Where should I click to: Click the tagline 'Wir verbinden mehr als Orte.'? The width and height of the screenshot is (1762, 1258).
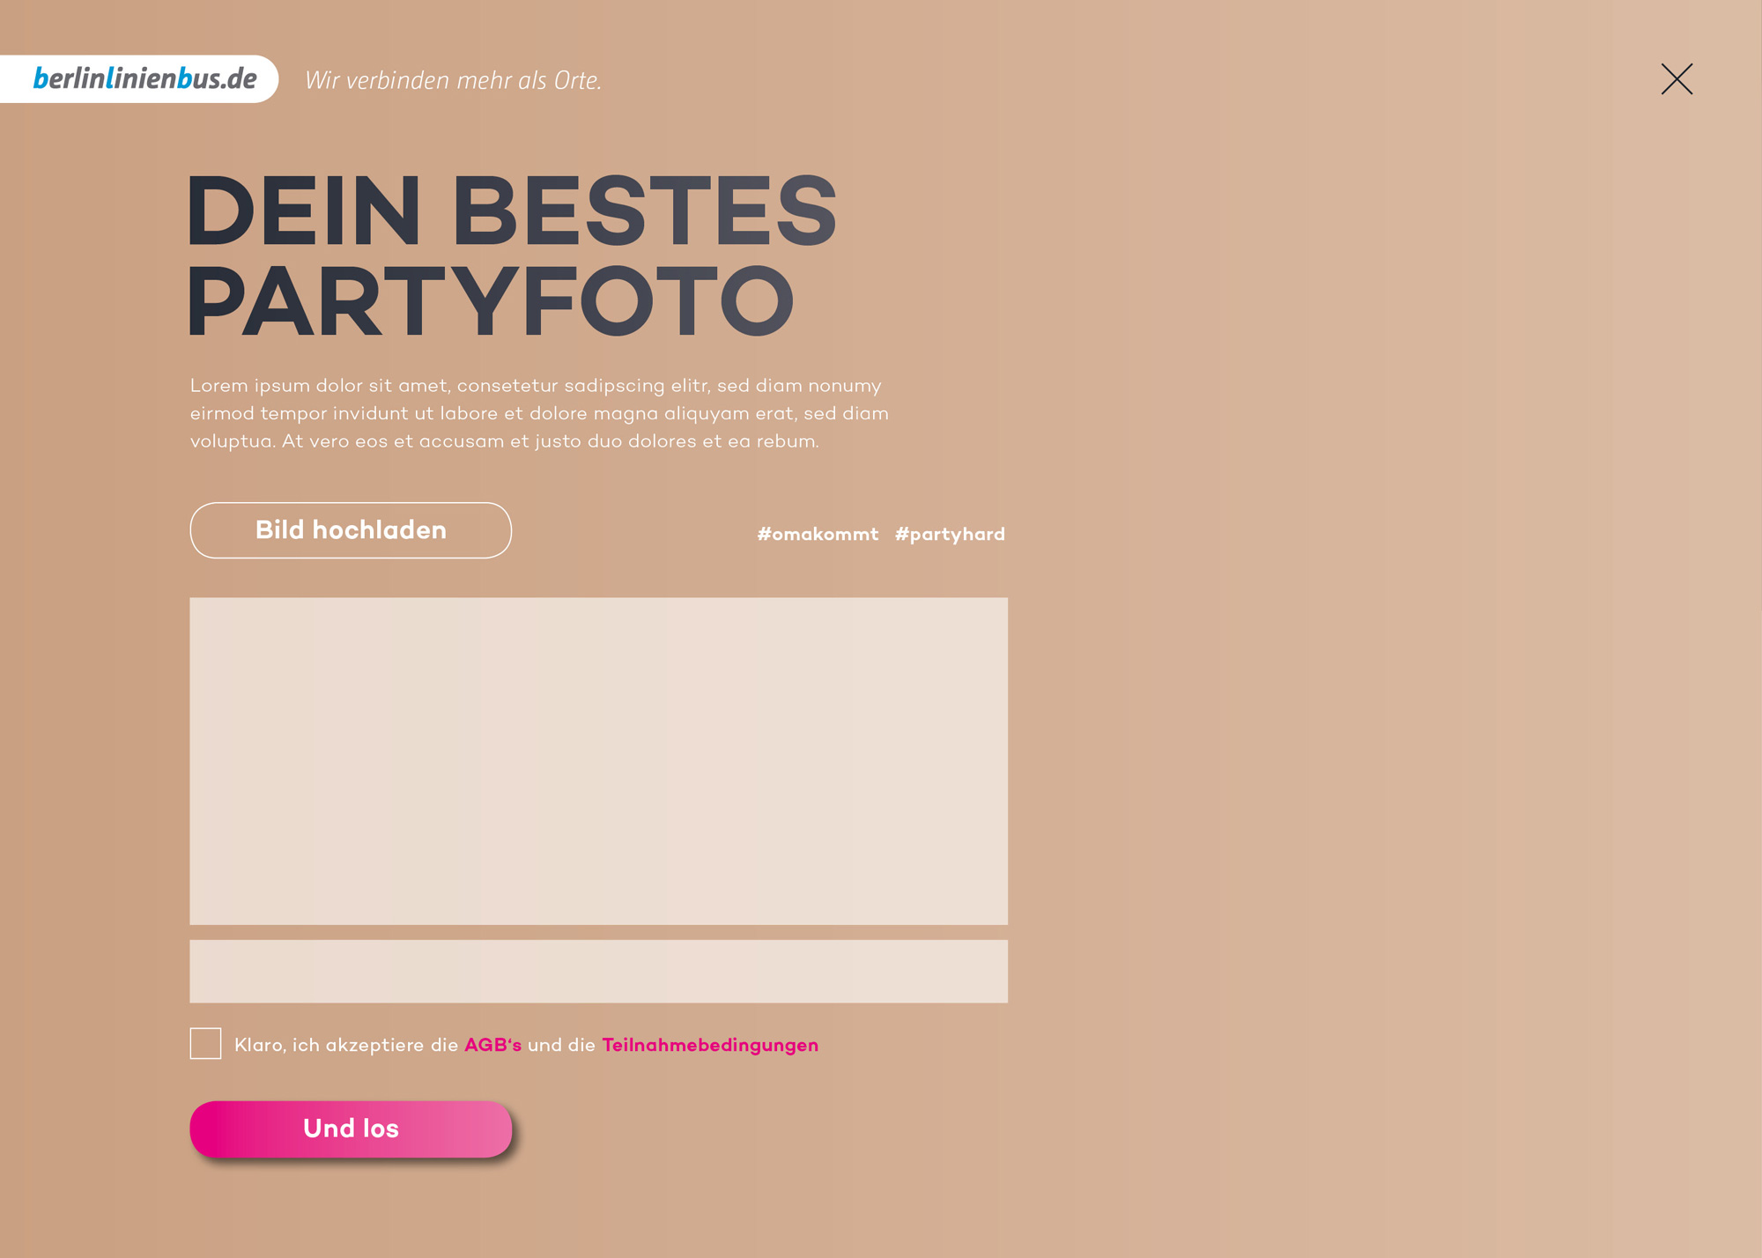[453, 80]
